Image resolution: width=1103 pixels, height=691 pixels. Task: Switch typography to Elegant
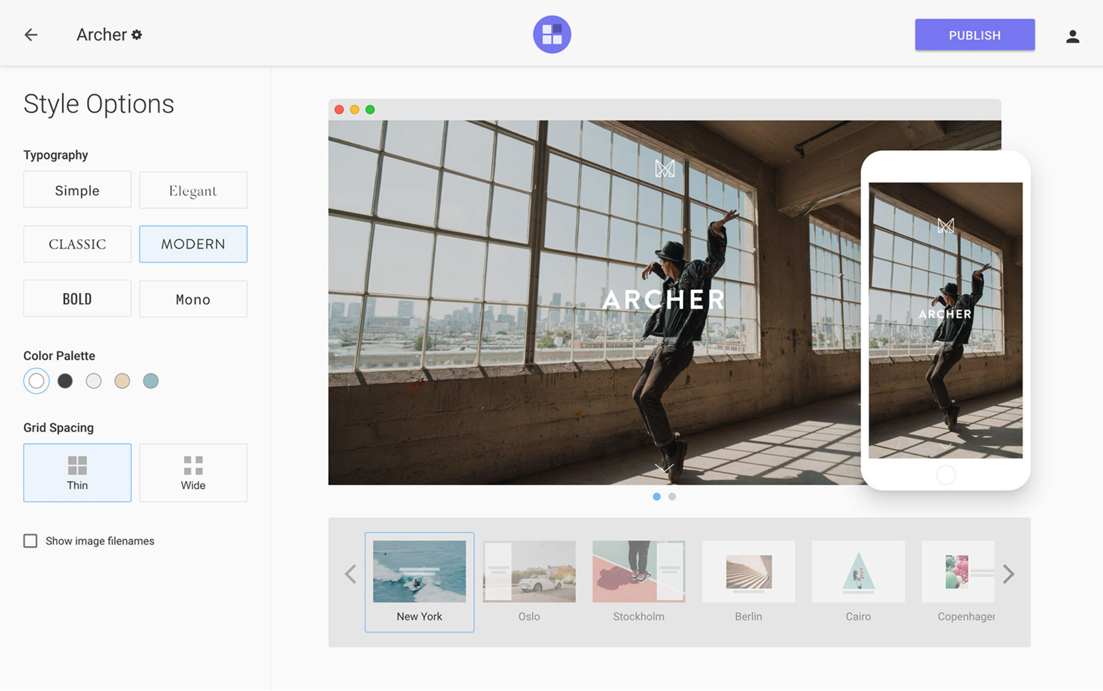(193, 190)
